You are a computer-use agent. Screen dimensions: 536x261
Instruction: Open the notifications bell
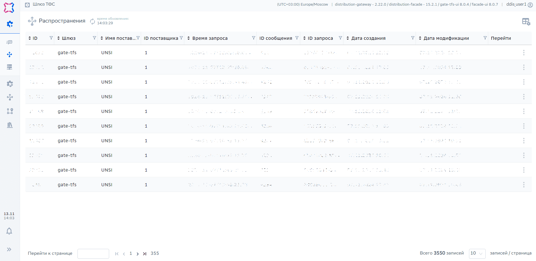[x=9, y=231]
